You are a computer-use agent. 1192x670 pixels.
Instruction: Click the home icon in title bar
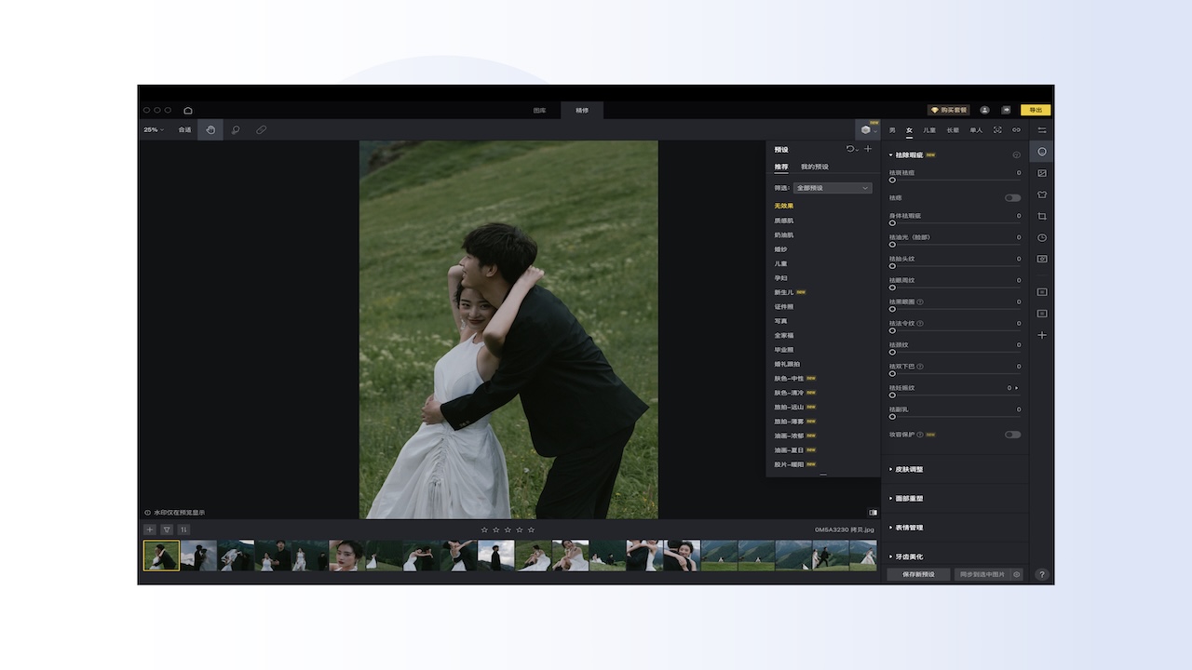tap(188, 110)
